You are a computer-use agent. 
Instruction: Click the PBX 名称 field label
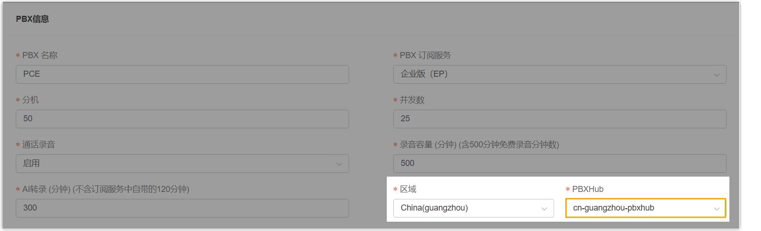click(x=40, y=55)
